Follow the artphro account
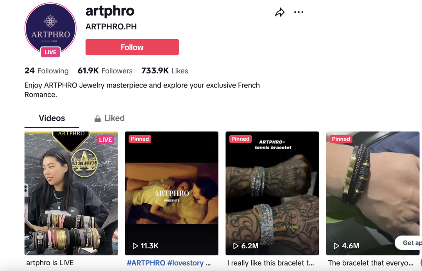This screenshot has width=422, height=271. (132, 47)
